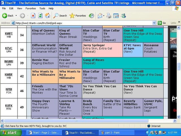Select Brady Bunch listing cell

(92, 107)
